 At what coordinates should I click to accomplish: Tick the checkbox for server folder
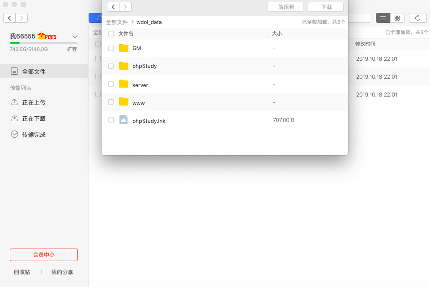[x=111, y=84]
